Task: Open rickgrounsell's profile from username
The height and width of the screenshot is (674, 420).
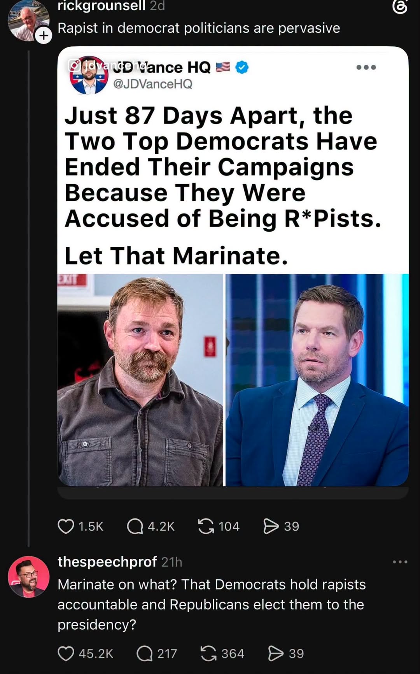Action: click(101, 6)
